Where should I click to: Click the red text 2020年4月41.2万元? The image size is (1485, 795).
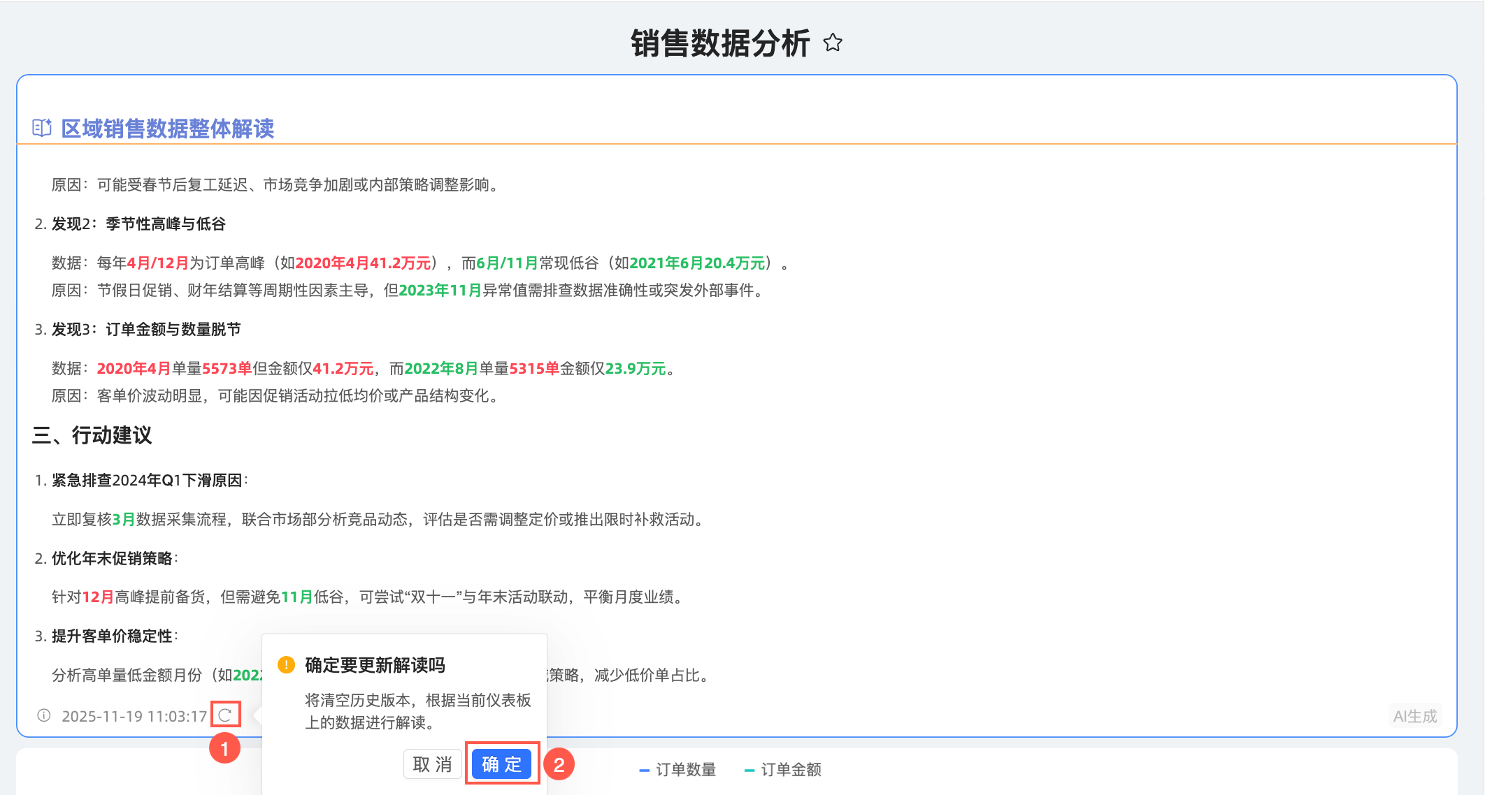click(363, 263)
